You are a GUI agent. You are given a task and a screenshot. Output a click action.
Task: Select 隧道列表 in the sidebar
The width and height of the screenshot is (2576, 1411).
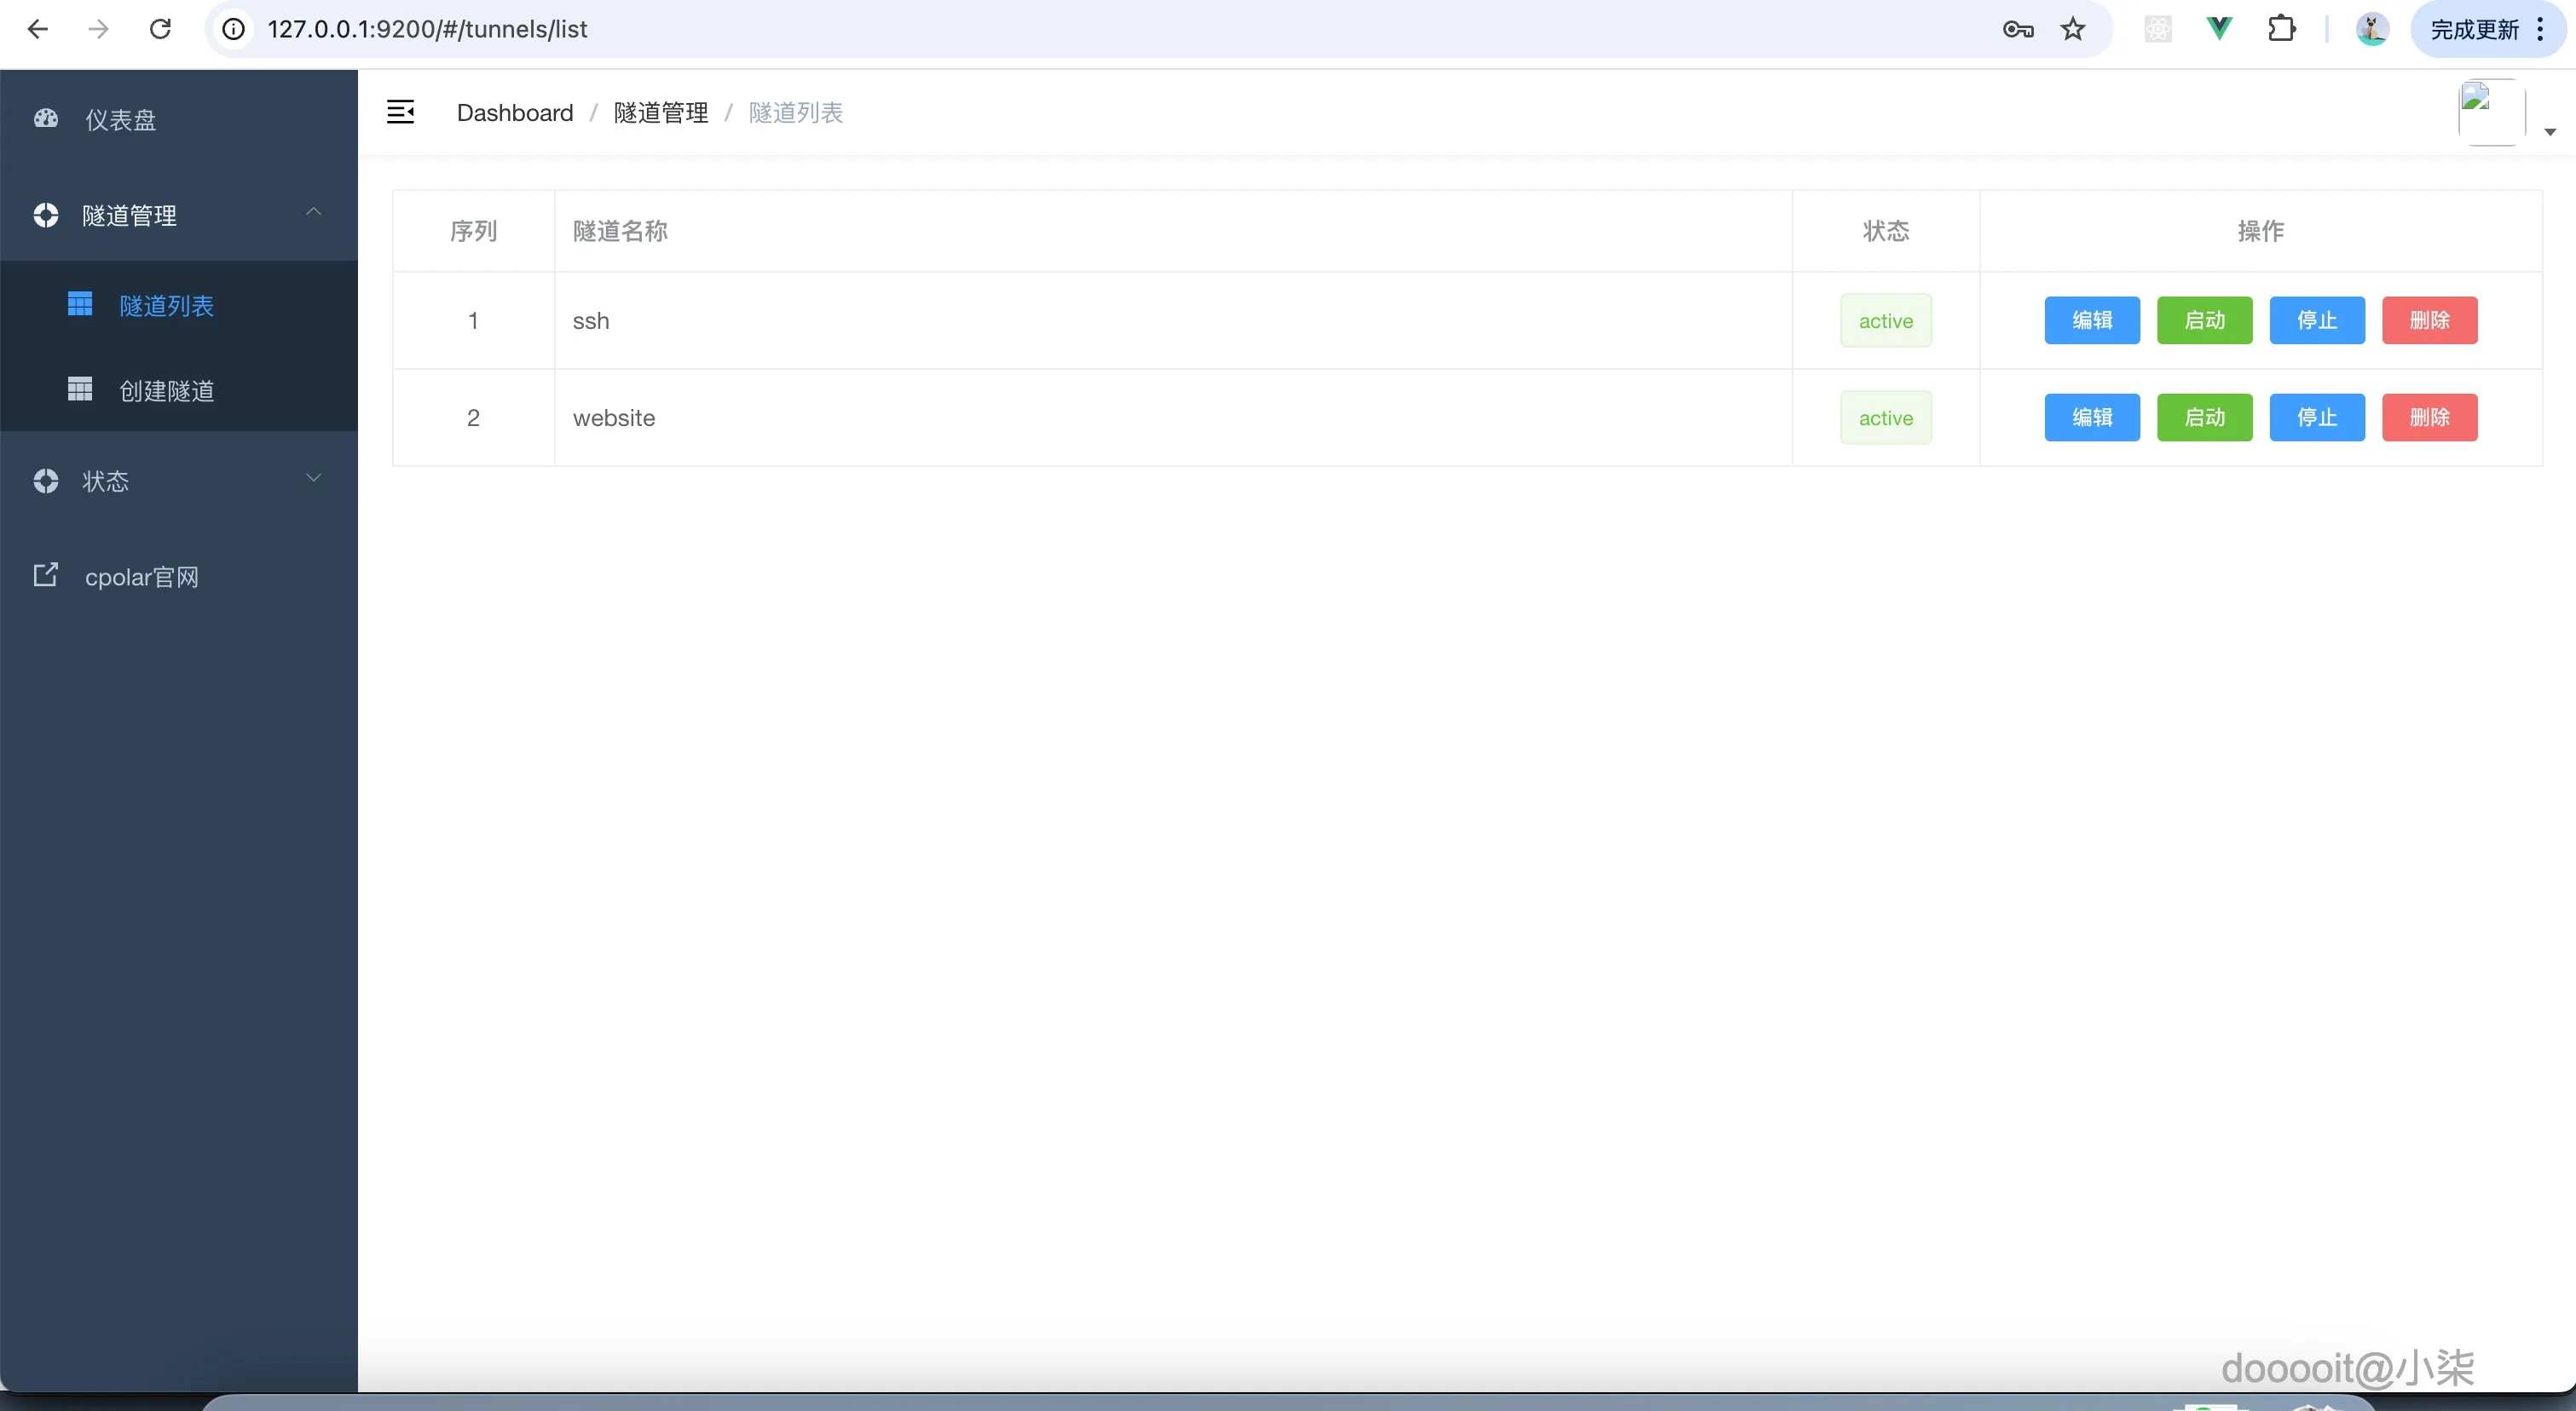pyautogui.click(x=166, y=305)
